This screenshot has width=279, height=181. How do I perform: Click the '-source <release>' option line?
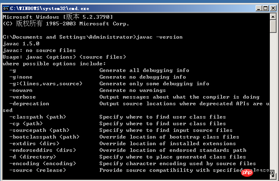click(x=38, y=170)
